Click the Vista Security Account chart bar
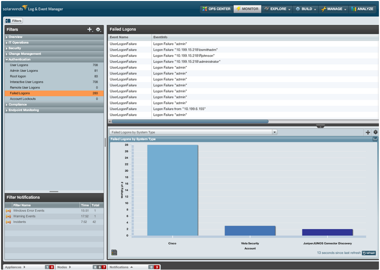This screenshot has width=380, height=270. [x=250, y=231]
